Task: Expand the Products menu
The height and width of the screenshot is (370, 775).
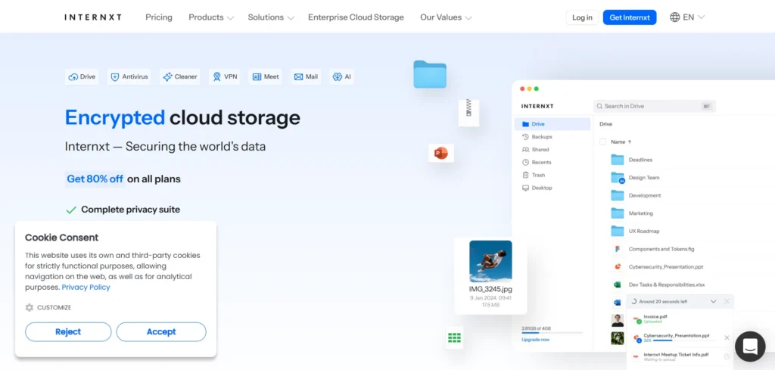Action: [211, 17]
